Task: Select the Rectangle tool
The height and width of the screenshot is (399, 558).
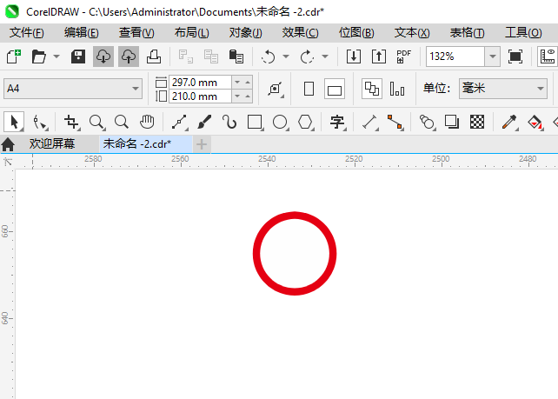Action: point(256,122)
